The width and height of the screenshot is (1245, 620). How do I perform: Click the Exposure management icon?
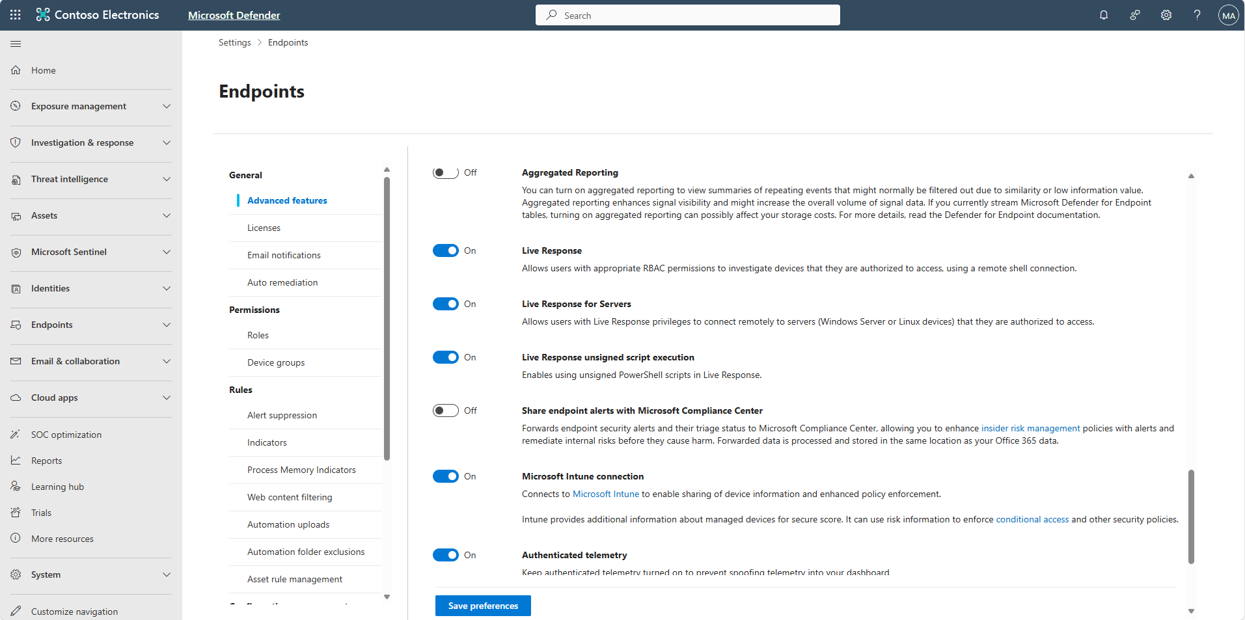16,106
